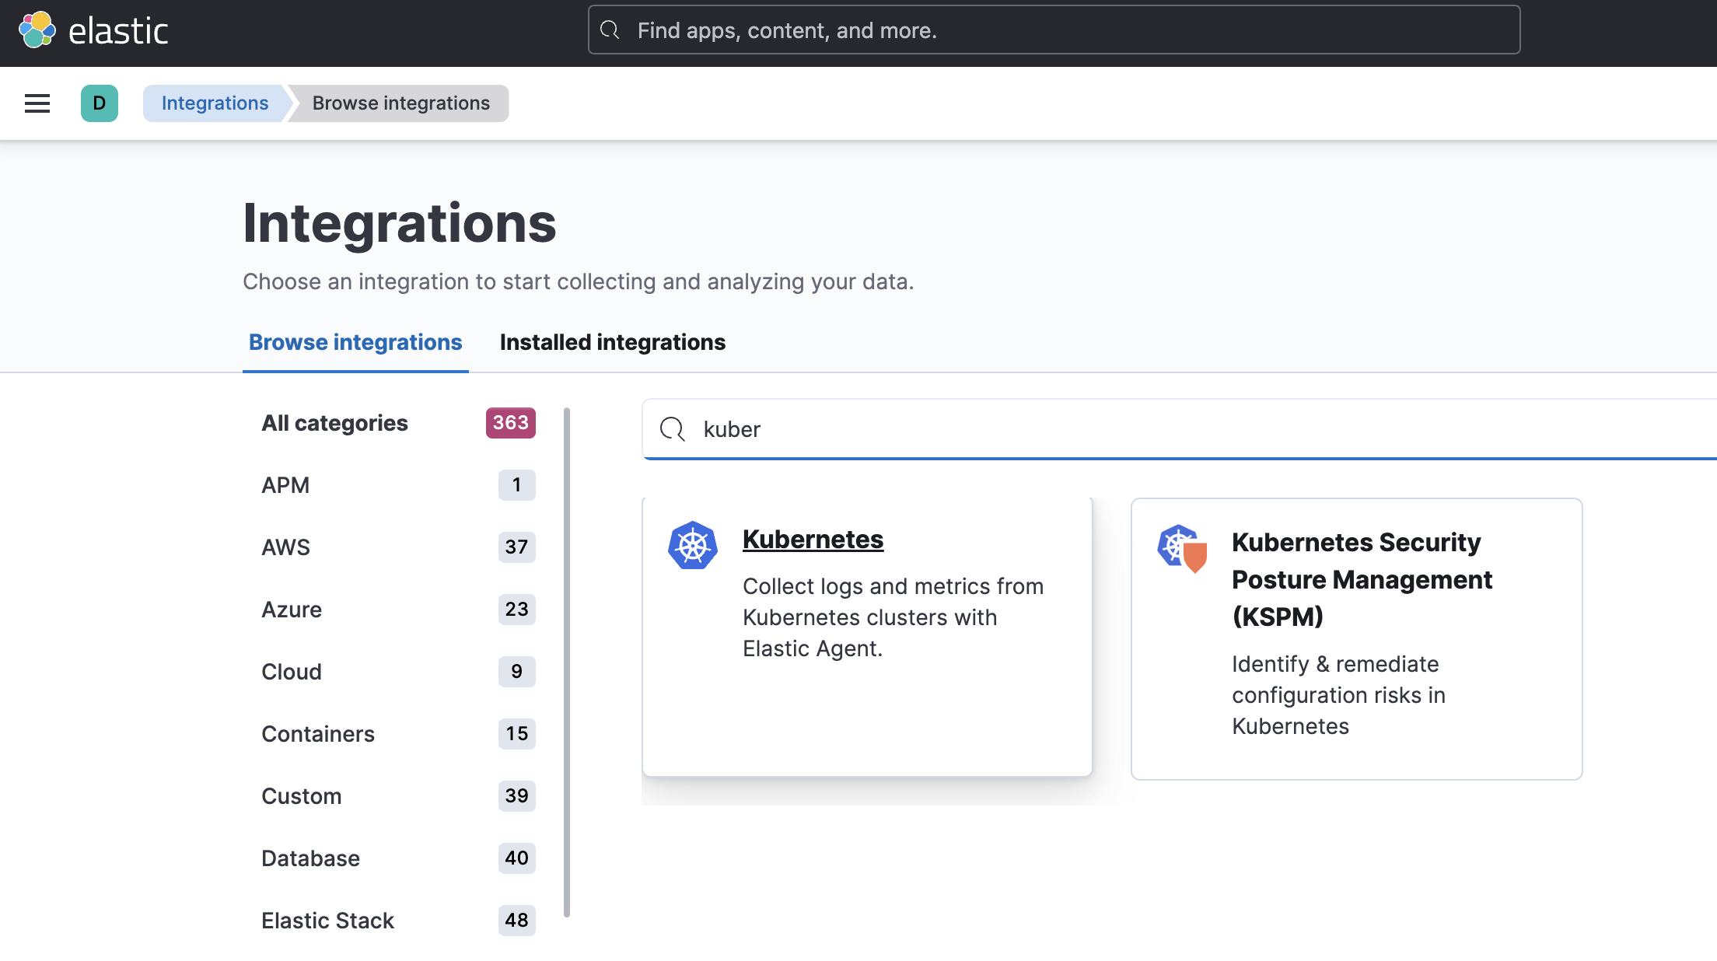Click the category list scrollbar
This screenshot has height=961, width=1717.
[567, 661]
